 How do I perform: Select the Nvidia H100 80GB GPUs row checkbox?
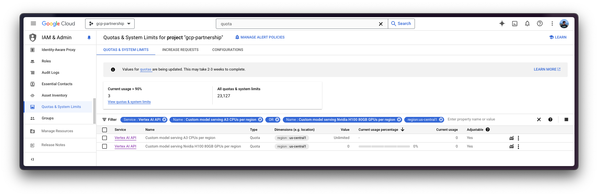coord(104,146)
